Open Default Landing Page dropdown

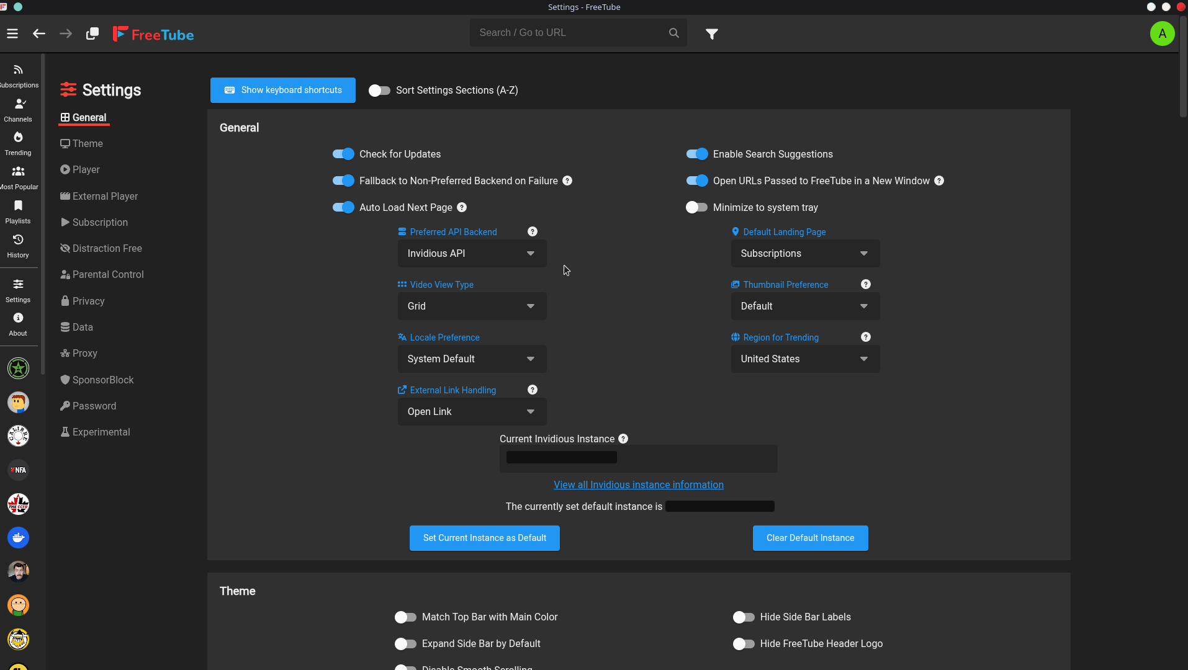pos(806,253)
